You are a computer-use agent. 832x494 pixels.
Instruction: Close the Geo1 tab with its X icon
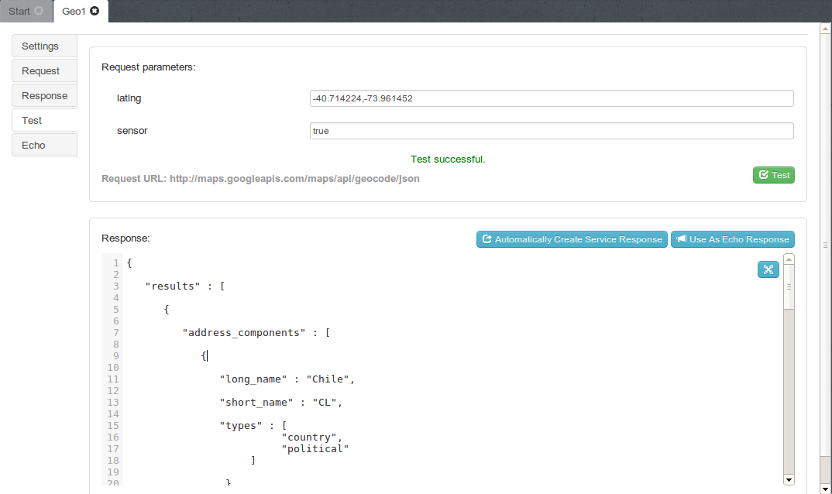pos(95,12)
